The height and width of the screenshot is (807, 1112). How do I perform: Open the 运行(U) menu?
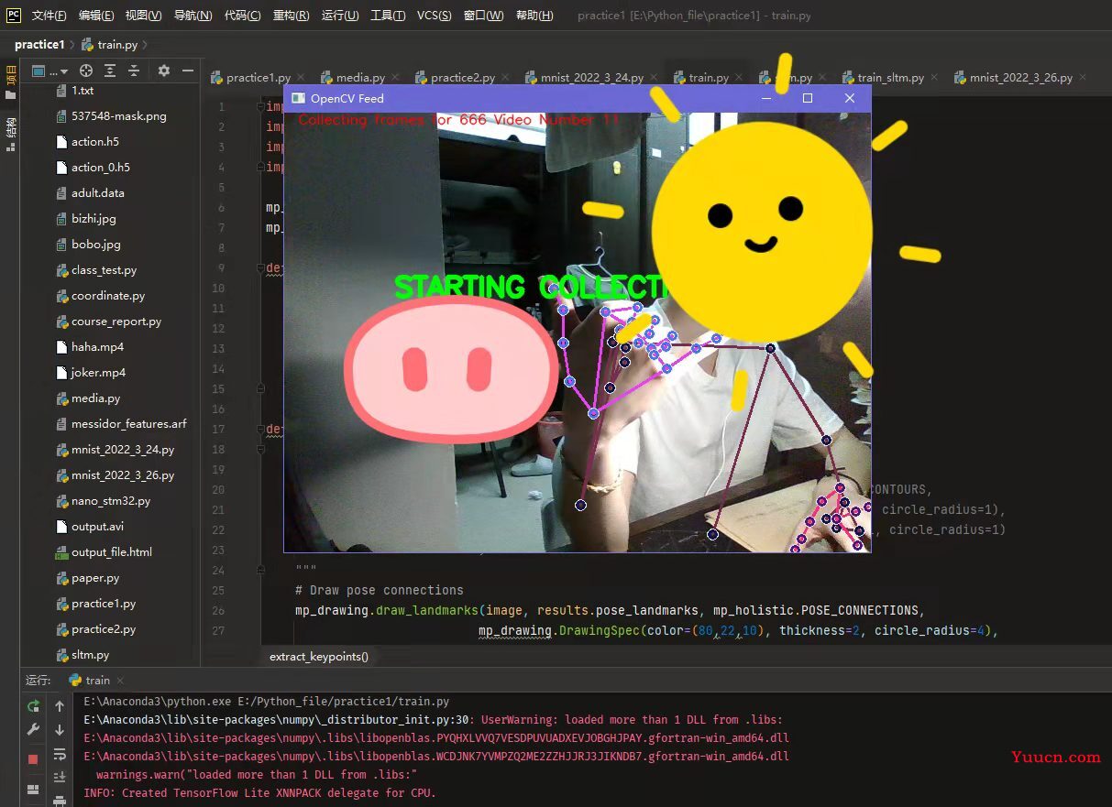(x=340, y=16)
